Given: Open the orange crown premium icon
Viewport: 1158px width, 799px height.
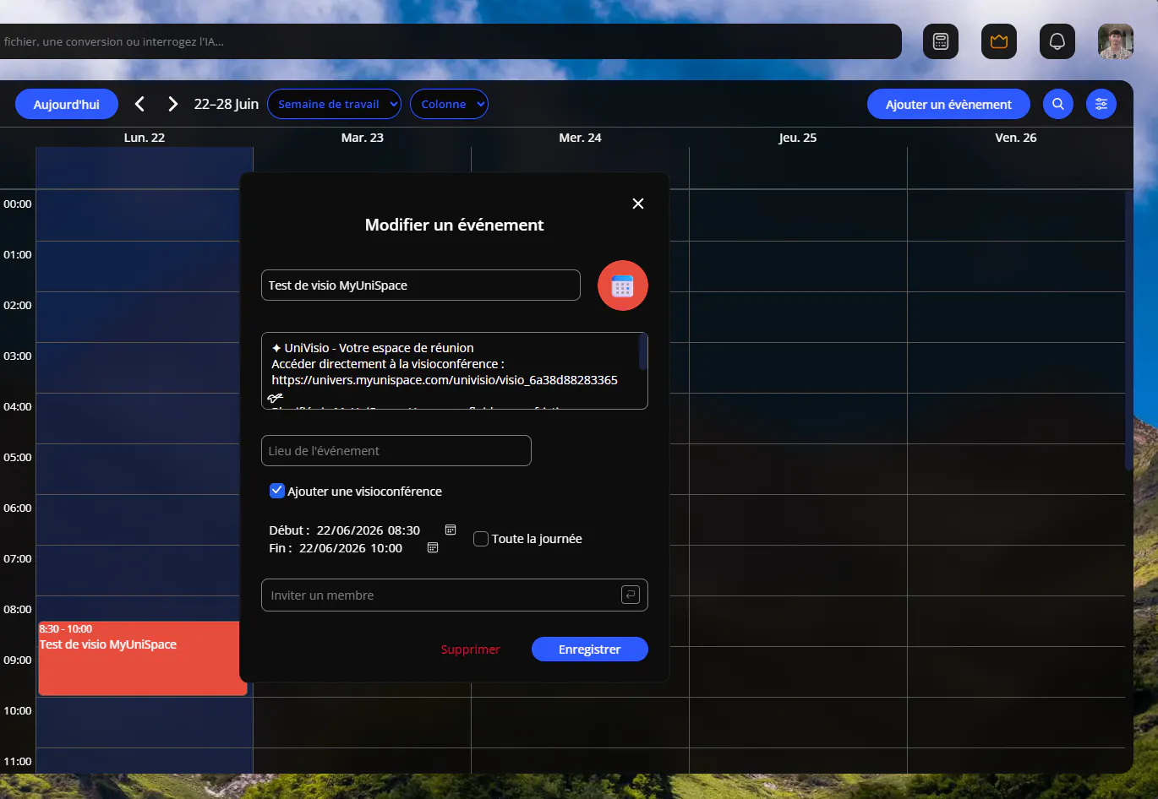Looking at the screenshot, I should (999, 41).
